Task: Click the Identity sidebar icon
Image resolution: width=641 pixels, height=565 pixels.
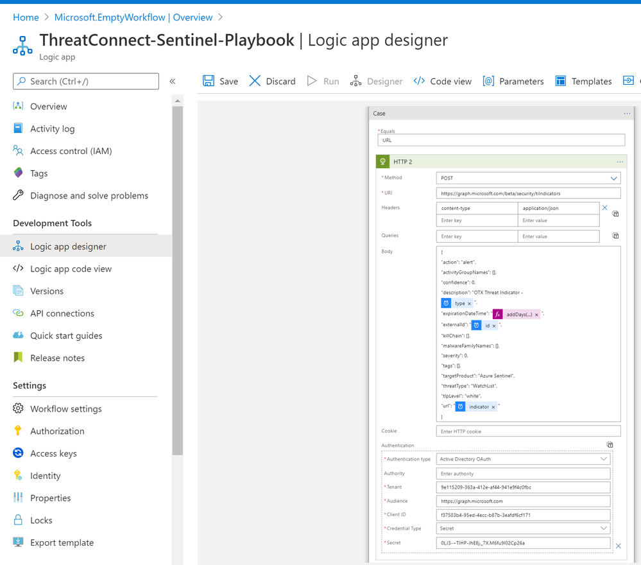Action: 18,475
